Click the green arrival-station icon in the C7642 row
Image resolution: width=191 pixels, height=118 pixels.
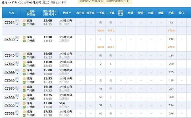tap(24, 66)
